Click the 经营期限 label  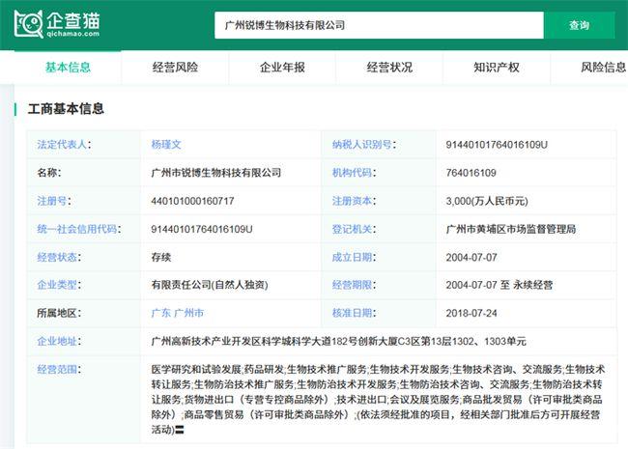coord(354,285)
